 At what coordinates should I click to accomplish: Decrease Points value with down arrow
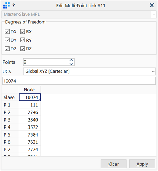point(71,64)
